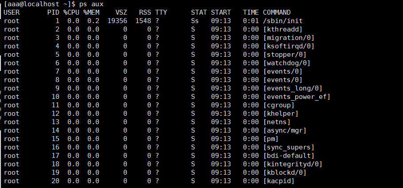Viewport: 403px width, 188px height.
Task: Click the 0:01 time value
Action: click(251, 21)
